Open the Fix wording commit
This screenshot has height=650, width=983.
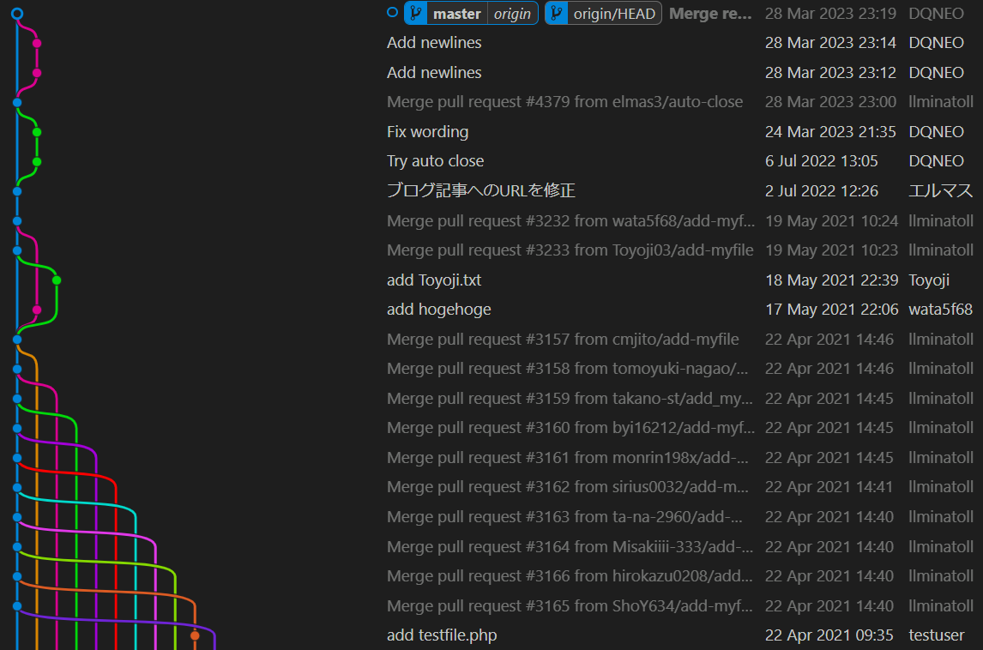[427, 132]
